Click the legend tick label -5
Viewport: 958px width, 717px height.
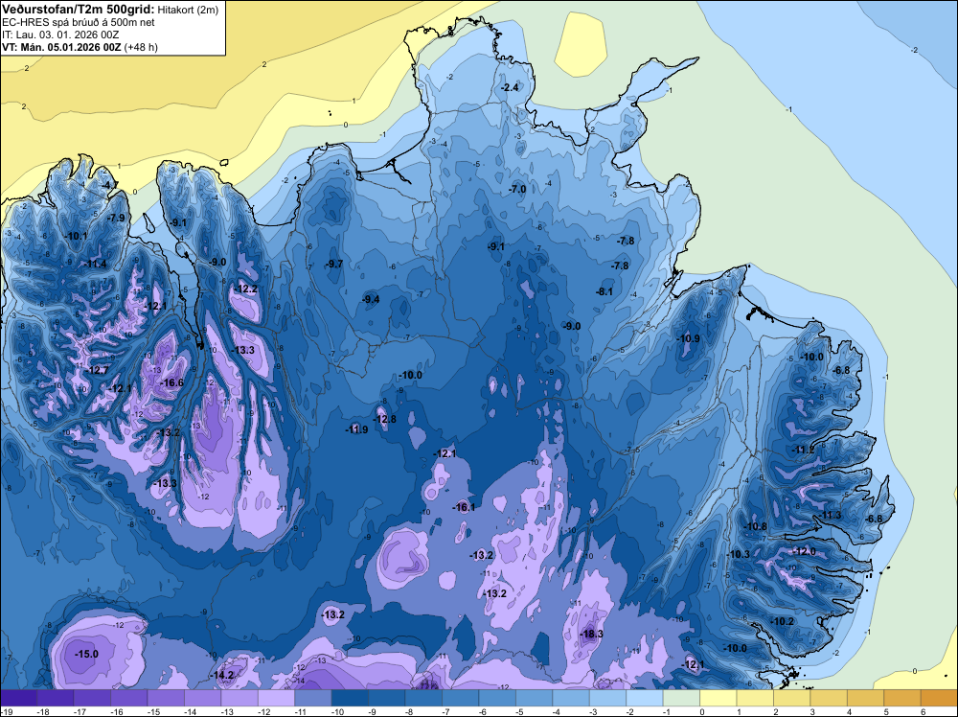tap(519, 711)
